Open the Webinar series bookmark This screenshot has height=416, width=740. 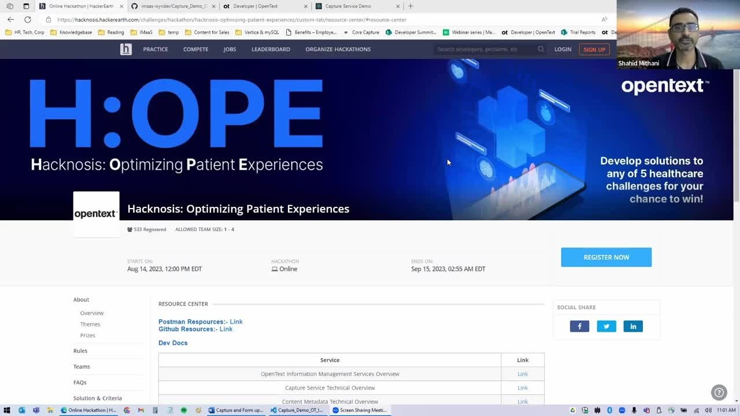(469, 32)
